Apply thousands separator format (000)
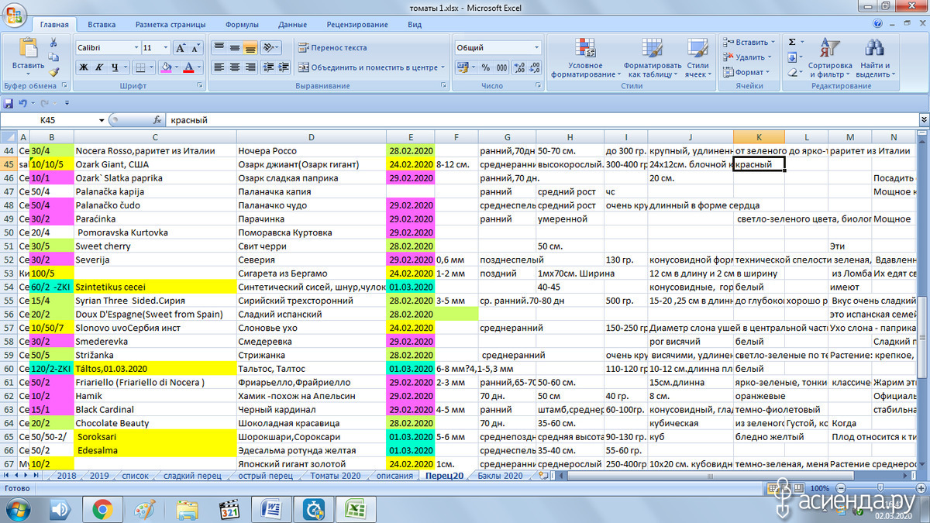 click(x=501, y=67)
